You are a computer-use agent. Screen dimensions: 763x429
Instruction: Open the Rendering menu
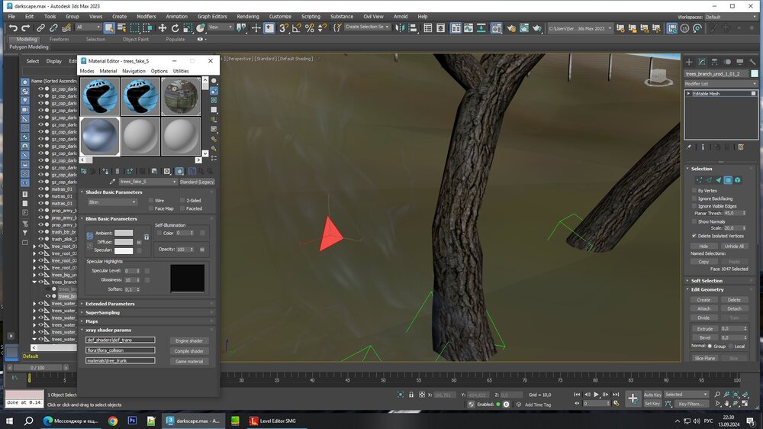247,16
